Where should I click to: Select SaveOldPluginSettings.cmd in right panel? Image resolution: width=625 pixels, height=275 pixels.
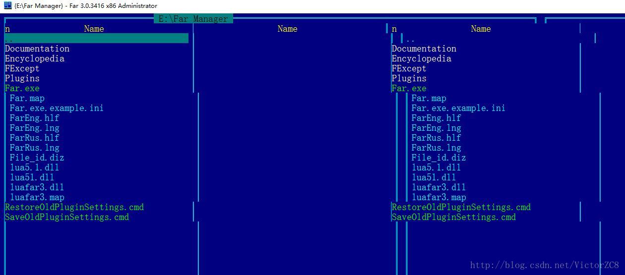point(454,217)
